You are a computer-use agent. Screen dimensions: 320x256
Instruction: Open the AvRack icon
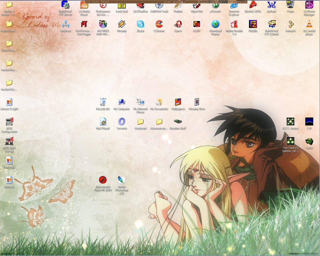point(272,4)
